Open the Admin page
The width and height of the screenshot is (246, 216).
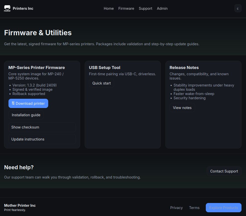click(162, 8)
